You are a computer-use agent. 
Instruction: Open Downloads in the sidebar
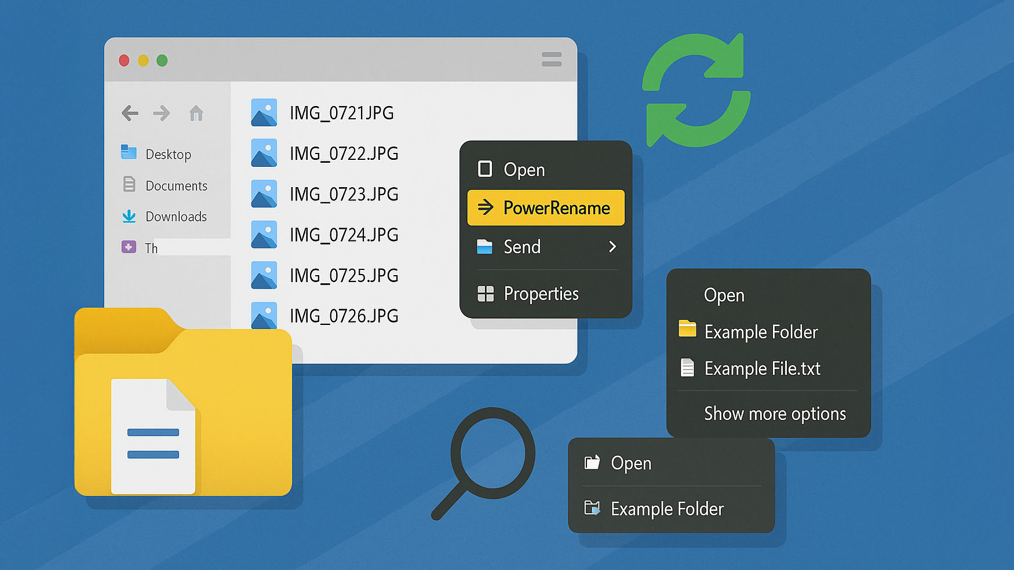pos(176,217)
